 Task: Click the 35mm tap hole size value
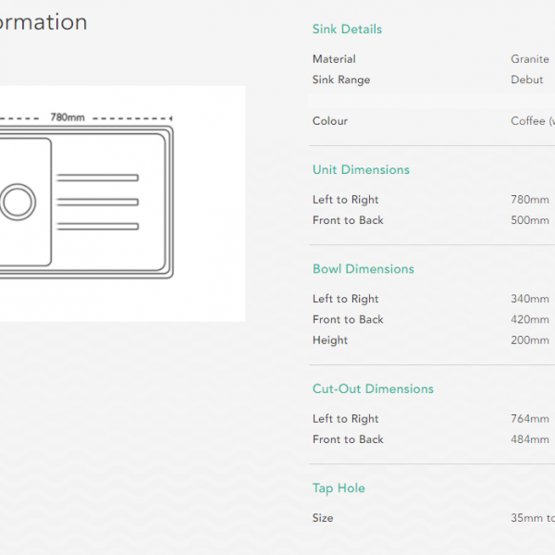click(533, 518)
